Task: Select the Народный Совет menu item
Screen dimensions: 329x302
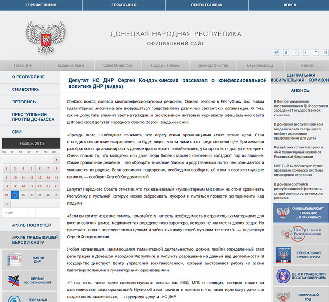Action: tap(70, 65)
